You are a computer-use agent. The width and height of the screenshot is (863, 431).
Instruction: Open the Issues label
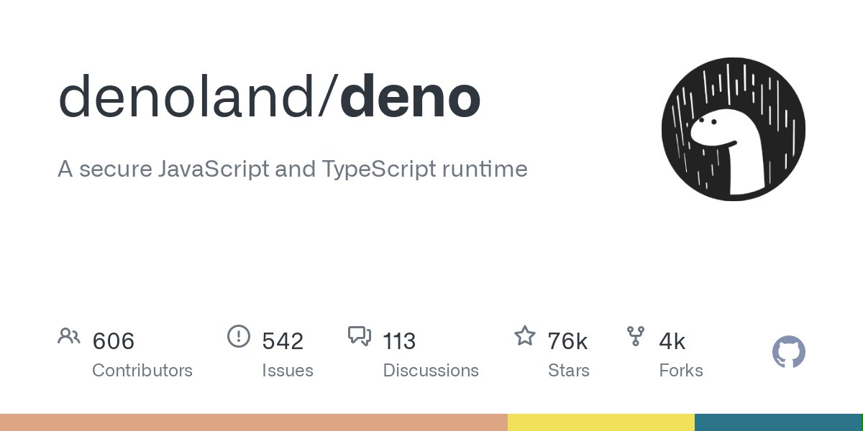[x=288, y=371]
